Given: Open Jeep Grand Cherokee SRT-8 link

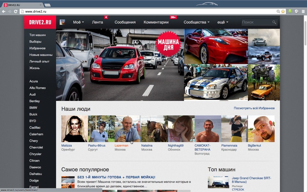Looking at the screenshot, I should [x=251, y=180].
